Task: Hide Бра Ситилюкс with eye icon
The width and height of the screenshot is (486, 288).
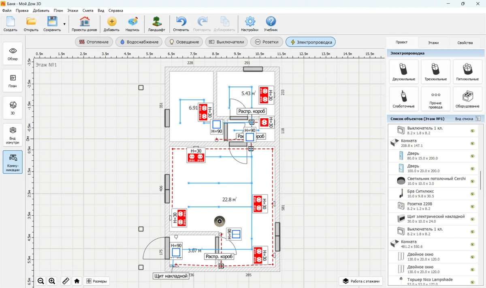Action: (472, 194)
